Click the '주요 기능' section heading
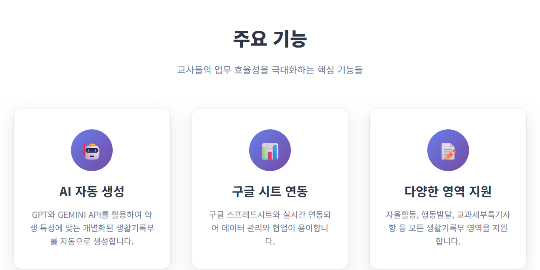 point(270,39)
